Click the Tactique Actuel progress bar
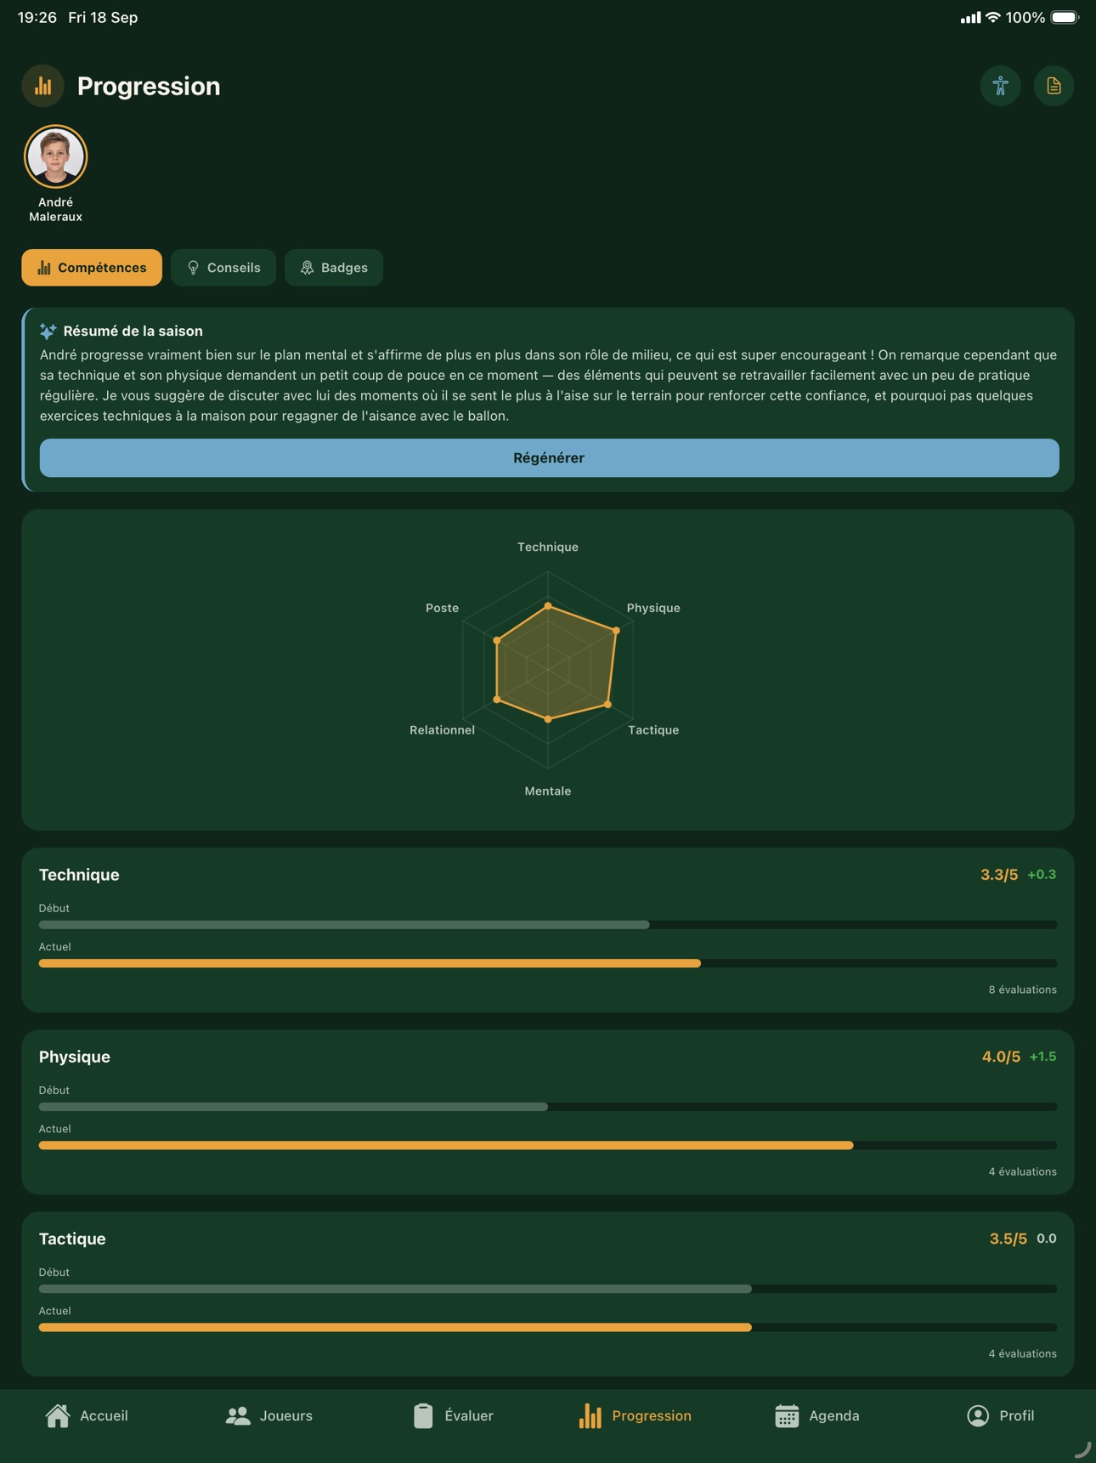 548,1327
